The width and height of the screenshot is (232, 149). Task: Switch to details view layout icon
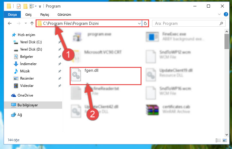click(218, 140)
